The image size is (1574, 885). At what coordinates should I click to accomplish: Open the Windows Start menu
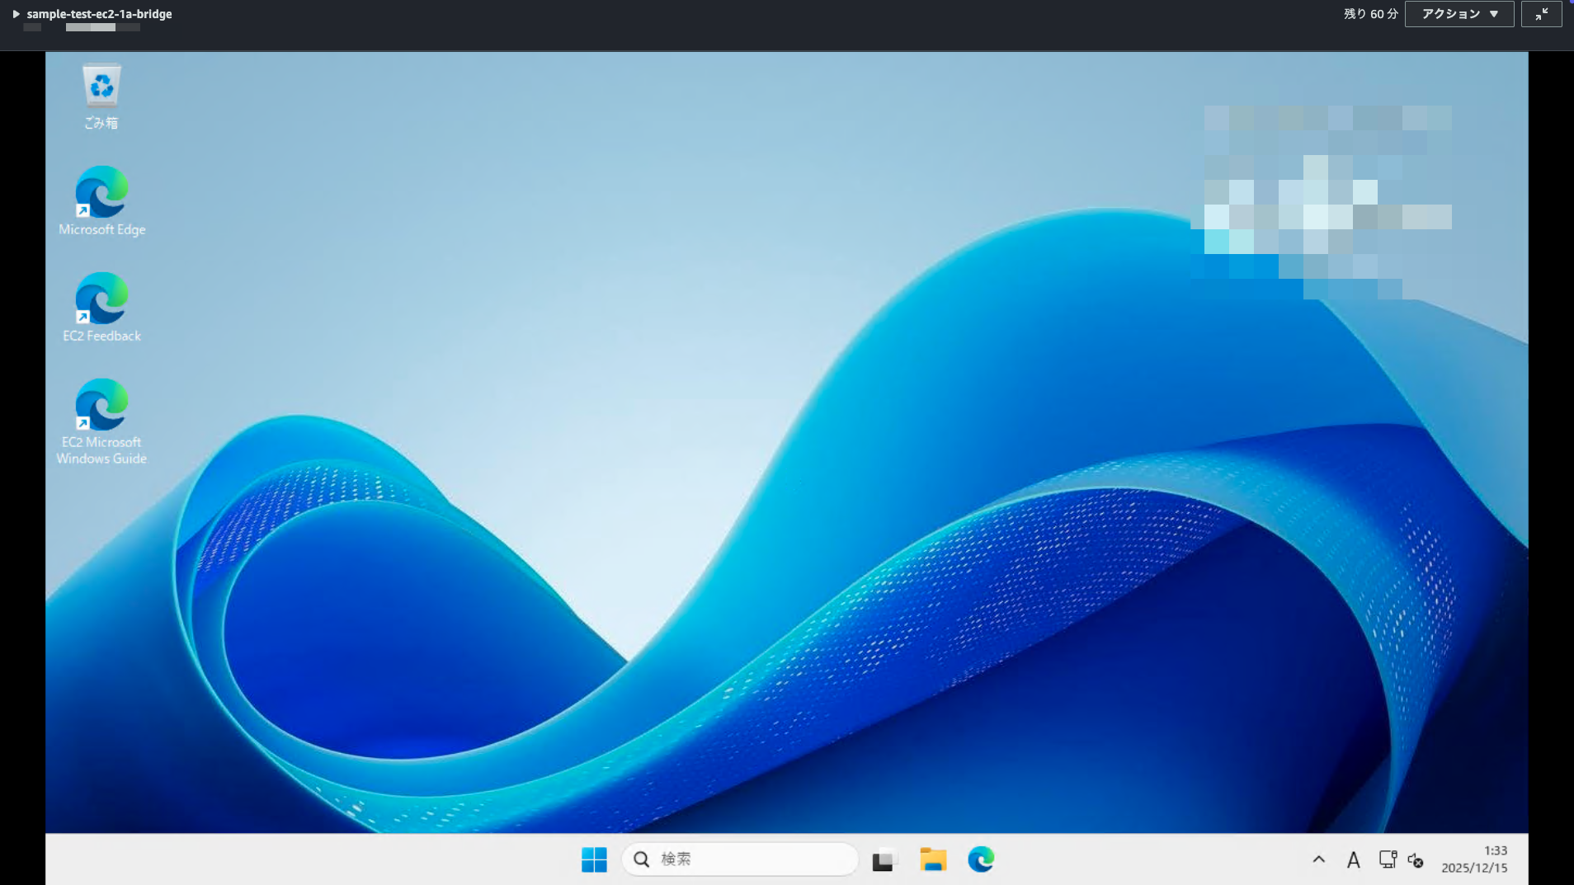coord(594,859)
